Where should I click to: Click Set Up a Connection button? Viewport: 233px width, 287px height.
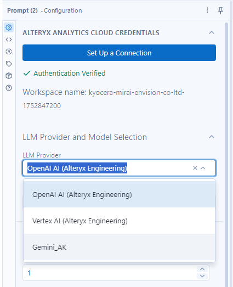point(120,53)
